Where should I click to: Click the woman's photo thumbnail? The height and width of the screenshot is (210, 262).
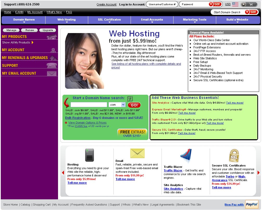coord(85,61)
